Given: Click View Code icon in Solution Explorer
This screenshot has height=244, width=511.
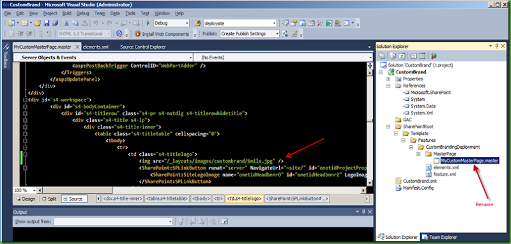Looking at the screenshot, I should pyautogui.click(x=413, y=56).
